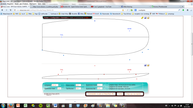
Task: Click the image jpg / sauvegarder button
Action: [134, 94]
